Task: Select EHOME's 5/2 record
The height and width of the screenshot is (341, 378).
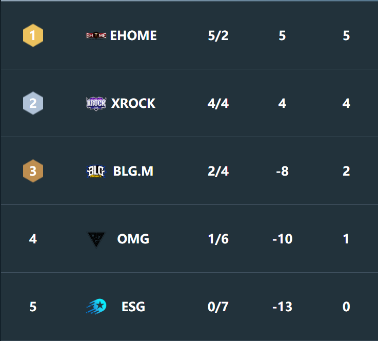Action: (218, 36)
